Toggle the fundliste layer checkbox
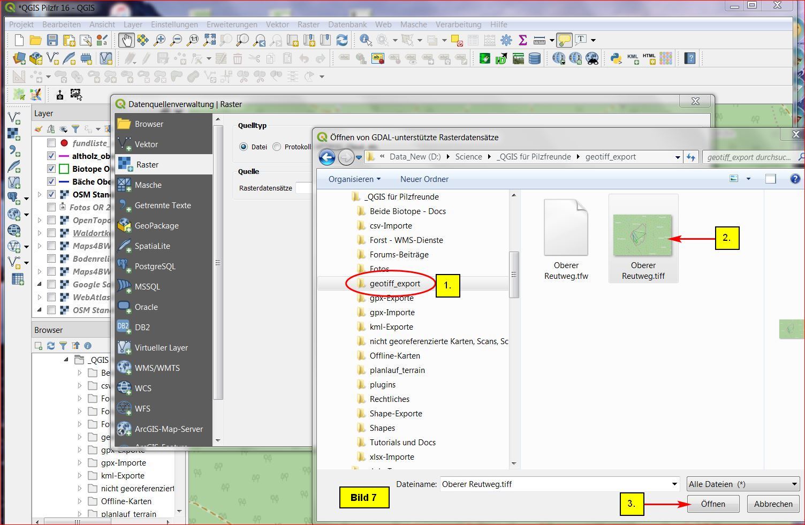The height and width of the screenshot is (525, 805). [x=51, y=143]
